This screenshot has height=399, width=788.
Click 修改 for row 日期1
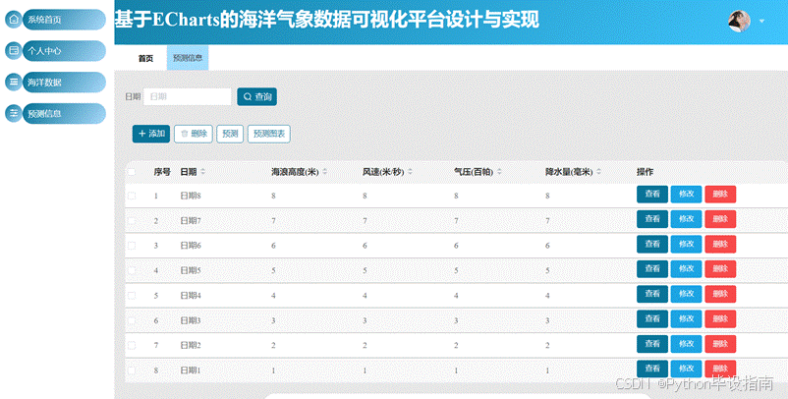[686, 369]
